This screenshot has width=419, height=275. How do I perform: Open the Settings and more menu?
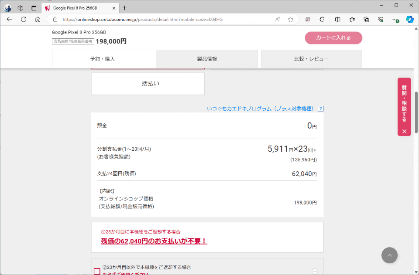(x=395, y=20)
